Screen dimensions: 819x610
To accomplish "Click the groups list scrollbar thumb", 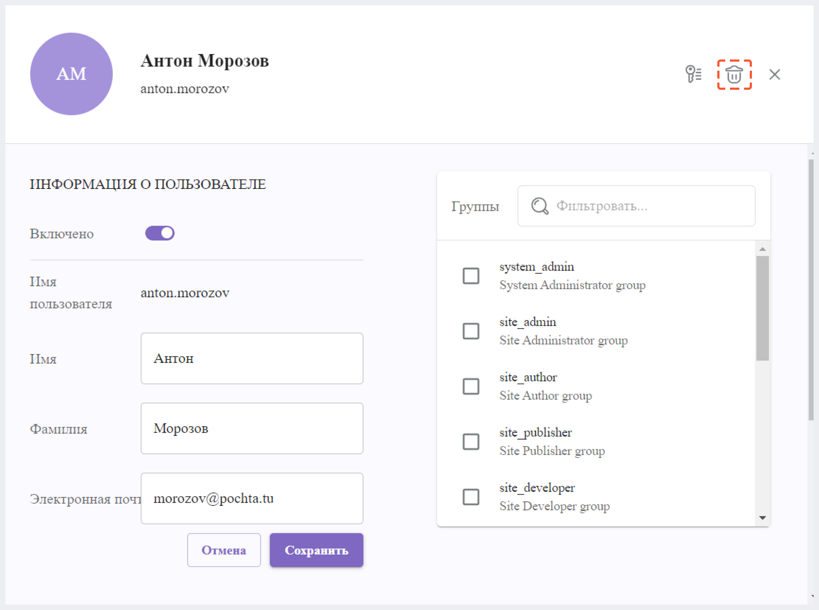I will point(762,308).
